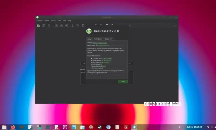The image size is (216, 130).
Task: Click the screenshot tool taskbar icon
Action: [x=65, y=127]
